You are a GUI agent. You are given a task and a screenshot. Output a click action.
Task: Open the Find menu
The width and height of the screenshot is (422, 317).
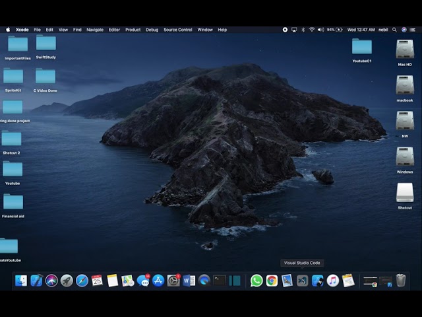point(77,30)
